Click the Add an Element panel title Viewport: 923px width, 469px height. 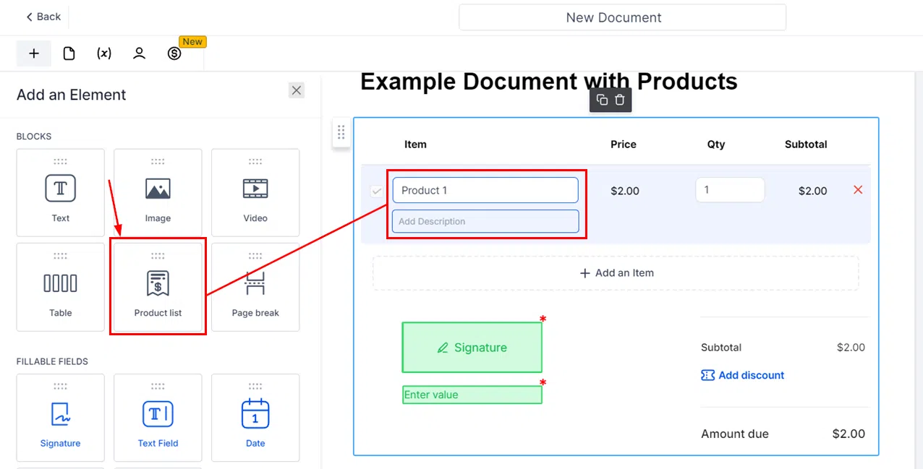coord(72,95)
